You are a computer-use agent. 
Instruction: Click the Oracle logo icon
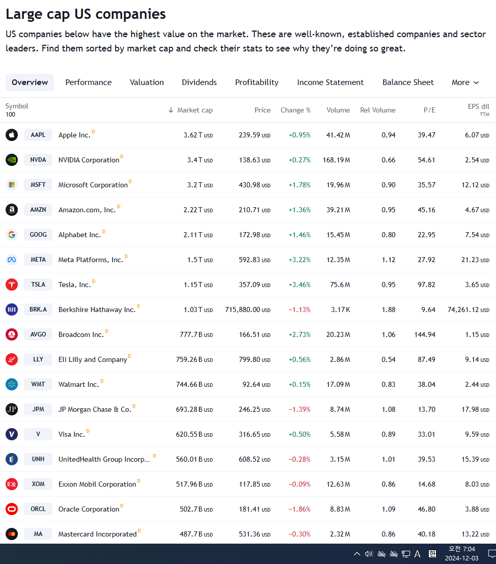point(12,509)
